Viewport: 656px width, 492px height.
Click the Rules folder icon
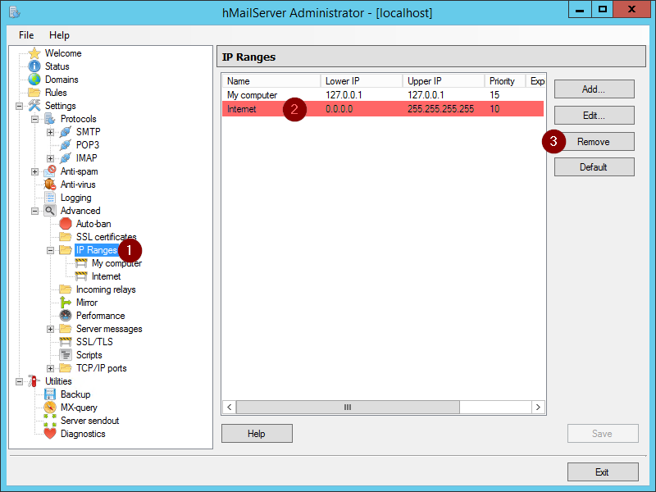click(34, 93)
